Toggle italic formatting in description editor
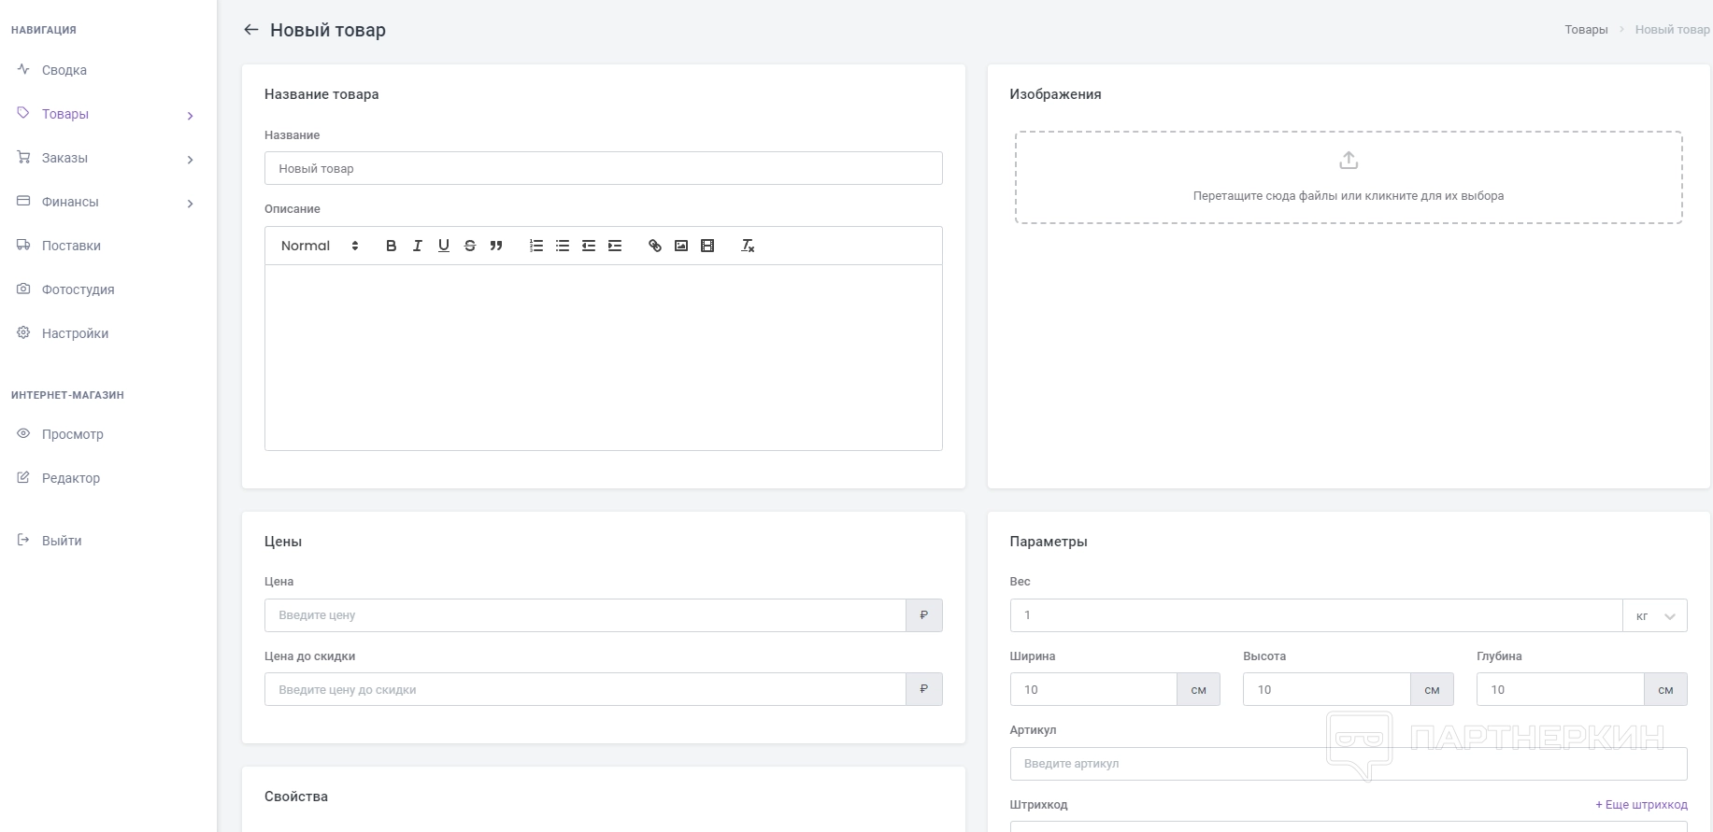The height and width of the screenshot is (832, 1713). point(417,246)
